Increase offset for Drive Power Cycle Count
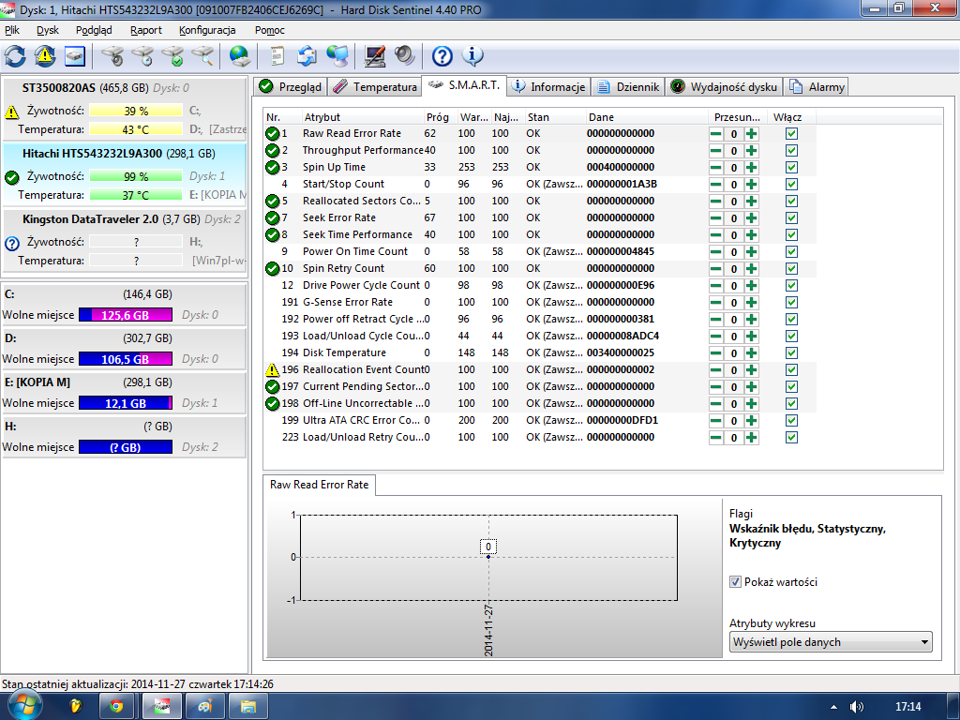 [752, 285]
